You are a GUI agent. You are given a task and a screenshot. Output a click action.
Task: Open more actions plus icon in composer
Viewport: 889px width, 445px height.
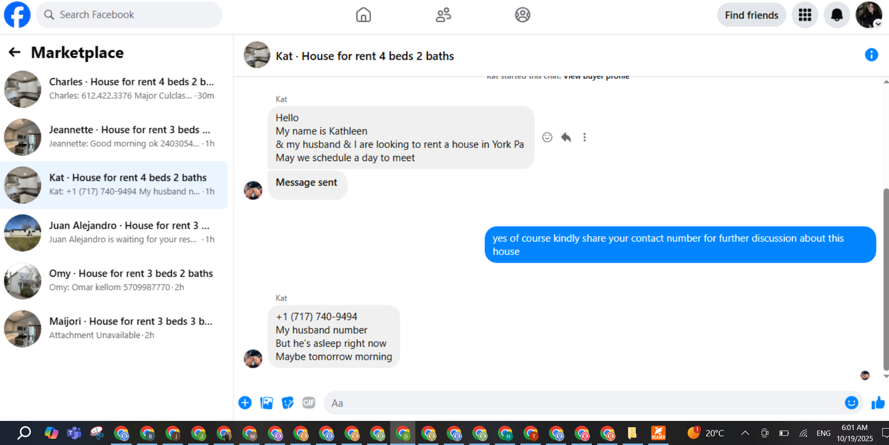(245, 403)
